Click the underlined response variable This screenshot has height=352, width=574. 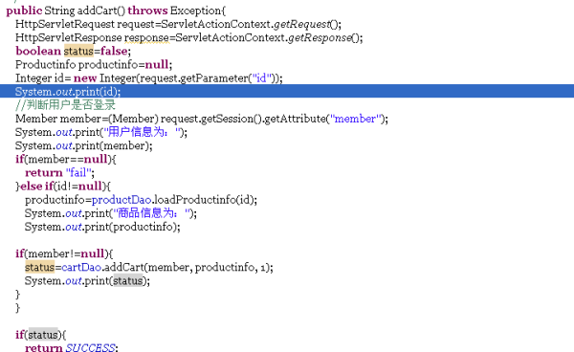(146, 37)
